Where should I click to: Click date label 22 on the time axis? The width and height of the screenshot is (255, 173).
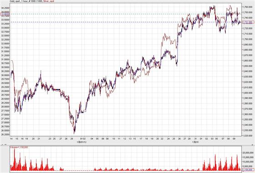(162, 139)
